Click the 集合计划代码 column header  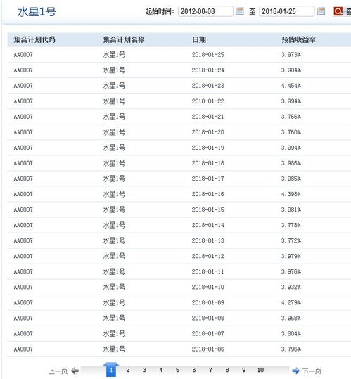[x=34, y=39]
